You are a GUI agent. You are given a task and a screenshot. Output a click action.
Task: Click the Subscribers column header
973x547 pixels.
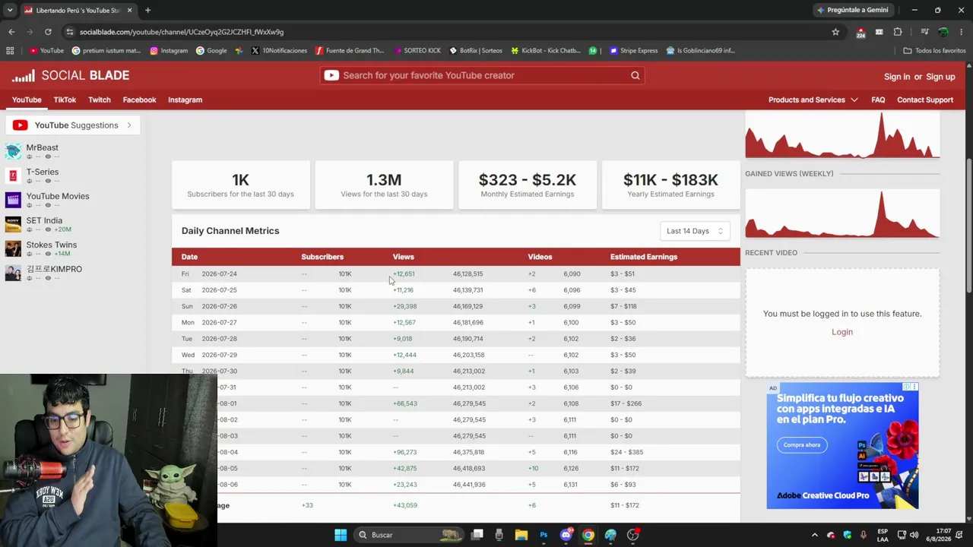(322, 257)
